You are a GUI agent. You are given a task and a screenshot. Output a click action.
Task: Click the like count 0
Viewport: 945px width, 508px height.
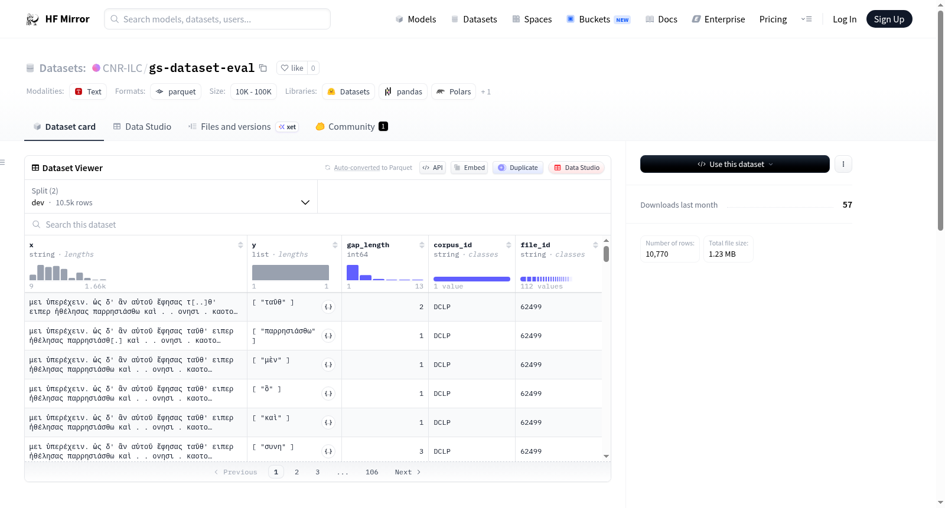[x=313, y=68]
